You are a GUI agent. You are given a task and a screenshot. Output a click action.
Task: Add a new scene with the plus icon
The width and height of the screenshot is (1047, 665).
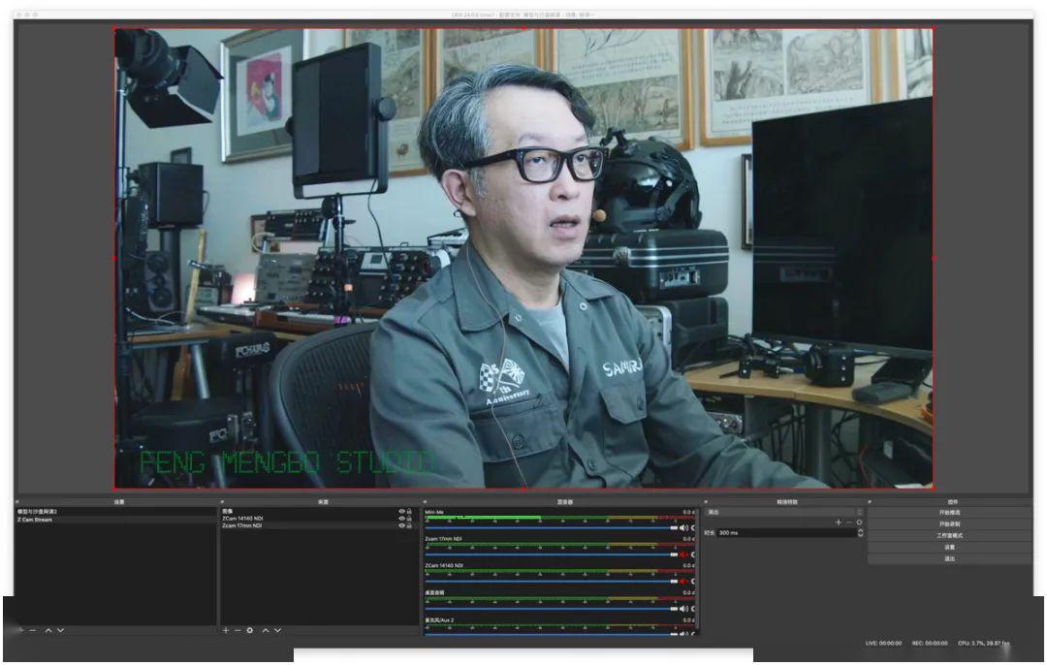coord(20,630)
